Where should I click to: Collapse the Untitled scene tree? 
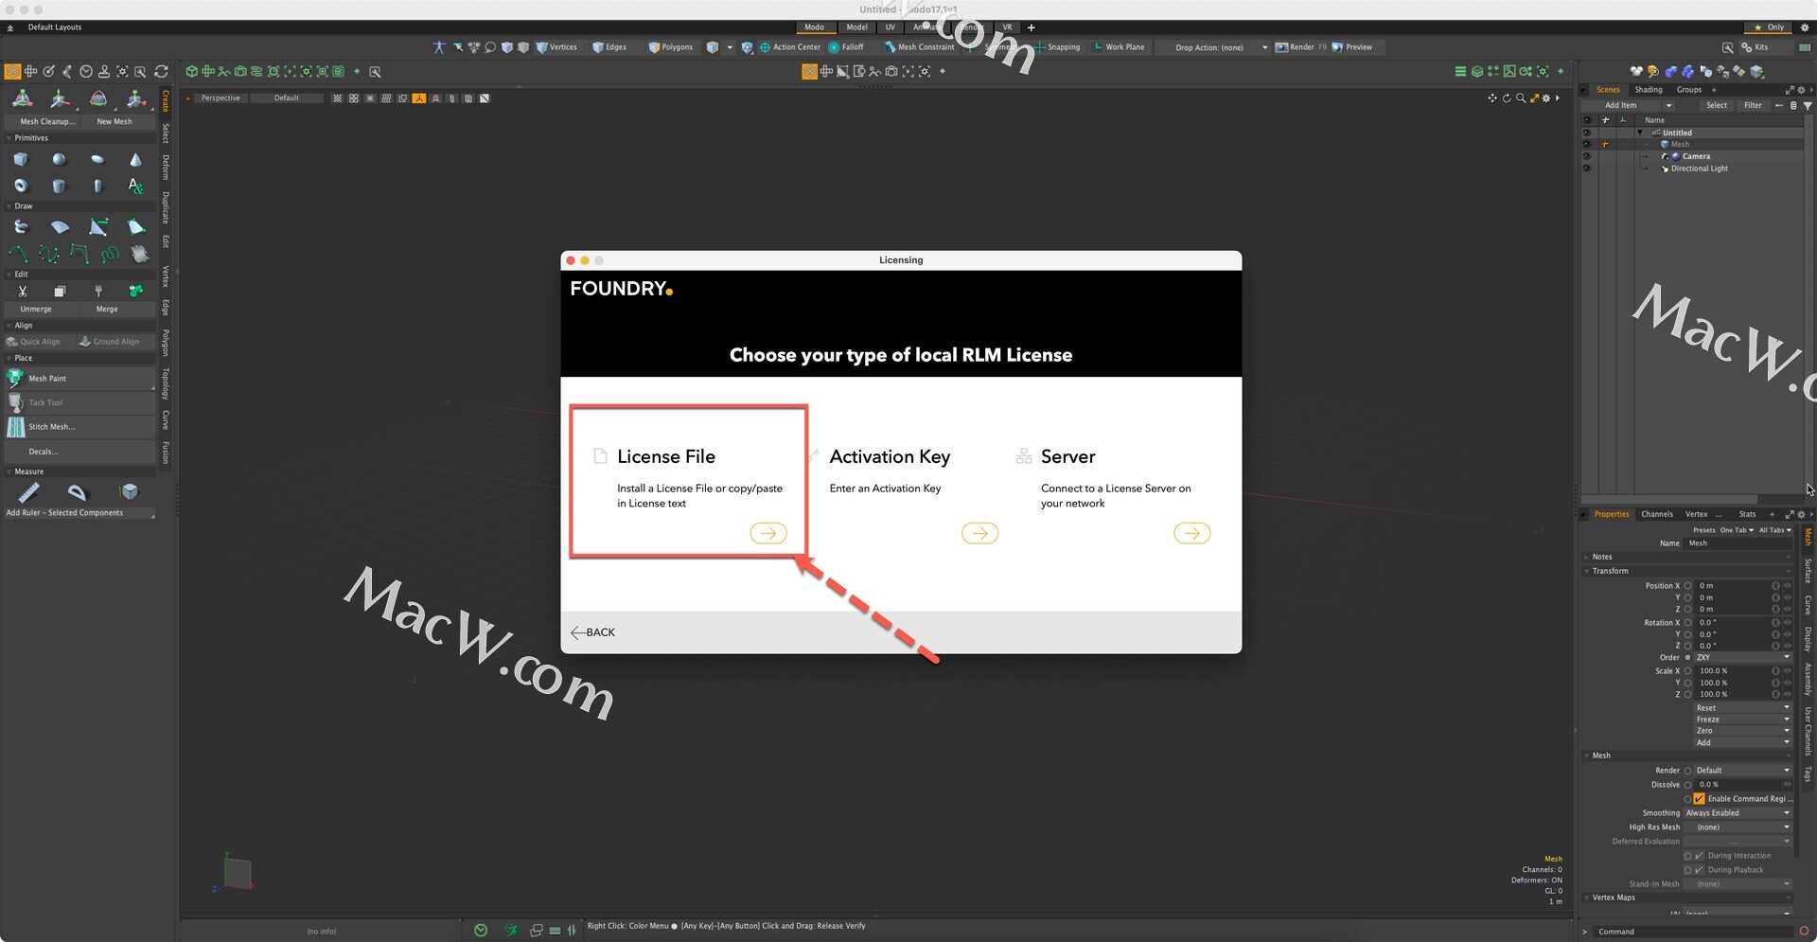(1640, 133)
